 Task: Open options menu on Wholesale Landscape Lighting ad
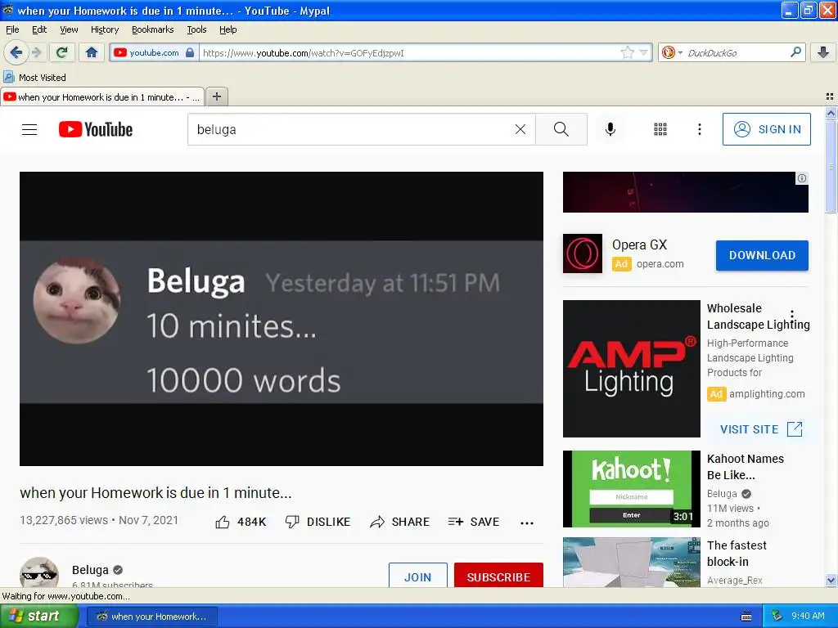[x=792, y=315]
